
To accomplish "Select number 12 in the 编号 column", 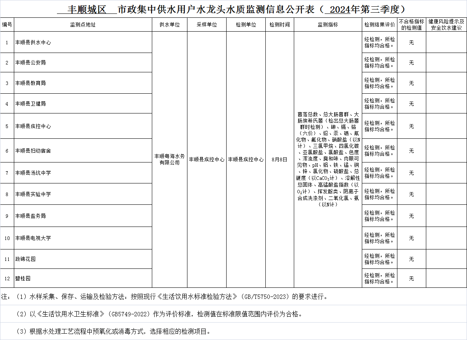I will (x=7, y=279).
